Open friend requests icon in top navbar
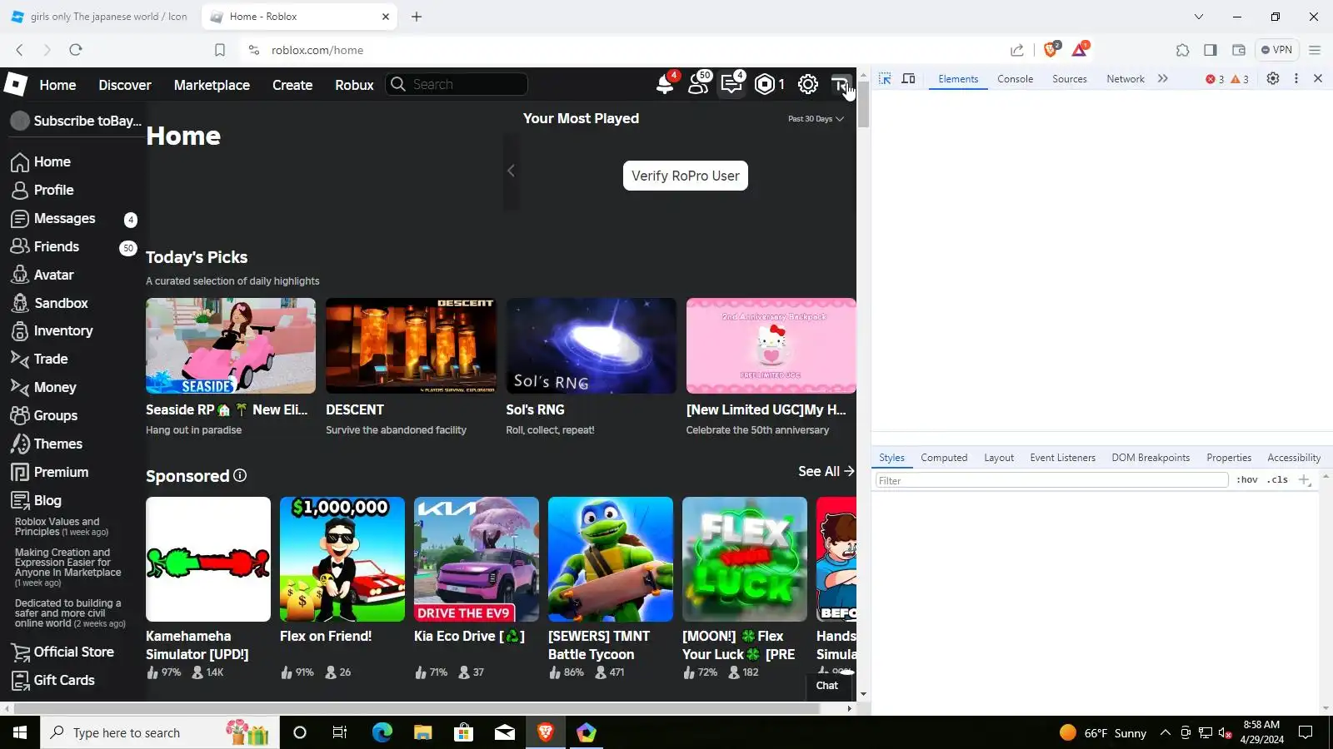 [x=698, y=84]
